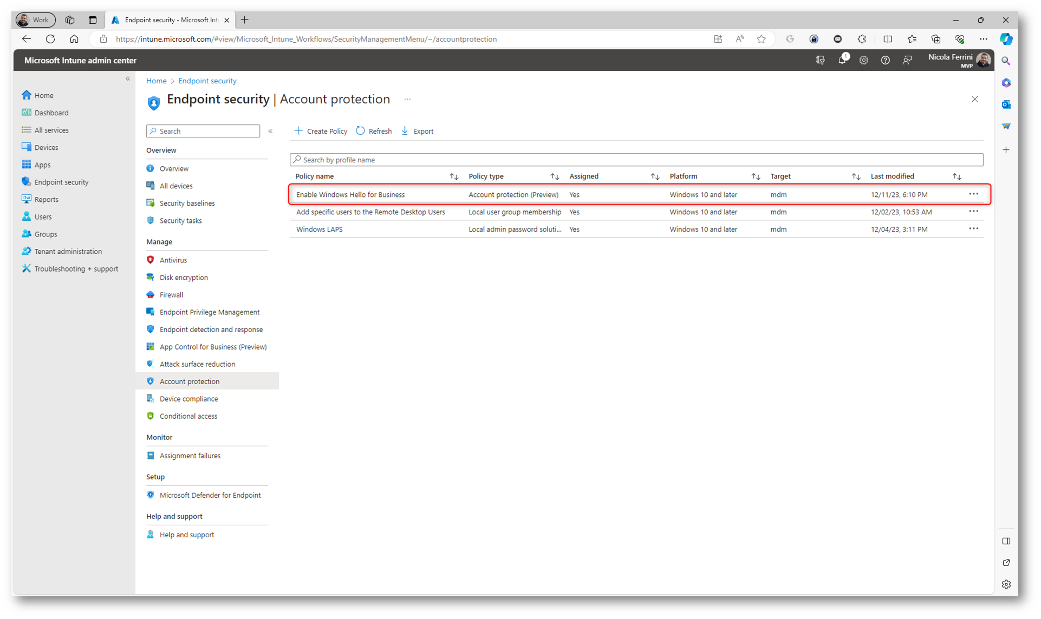Click Create Policy button
Screen dimensions: 1041x619
321,131
